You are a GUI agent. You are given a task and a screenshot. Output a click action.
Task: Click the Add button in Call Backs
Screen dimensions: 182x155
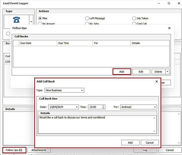[122, 72]
